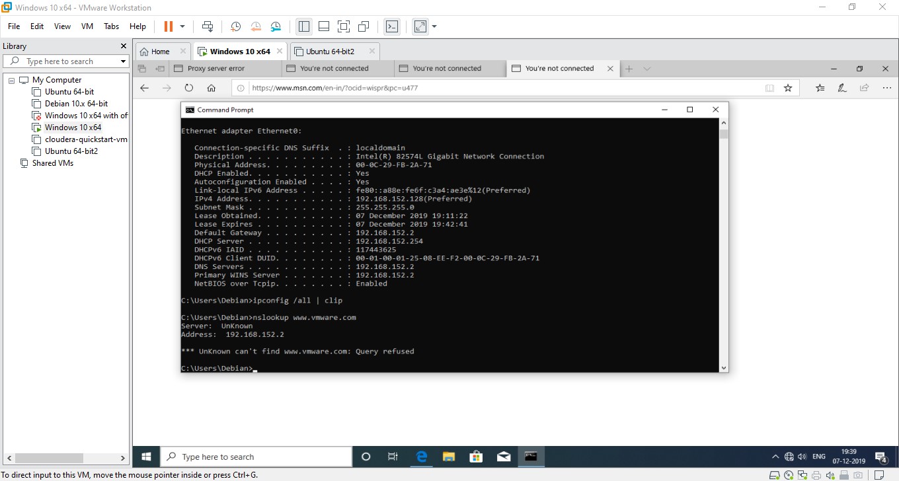Open the VM menu
The width and height of the screenshot is (899, 481).
[x=87, y=26]
